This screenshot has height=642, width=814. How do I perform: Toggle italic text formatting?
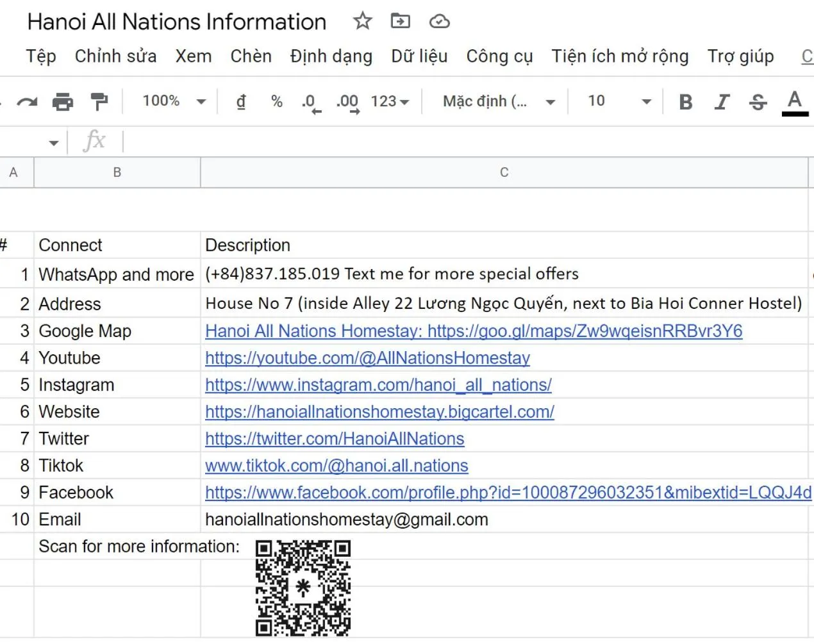tap(722, 102)
